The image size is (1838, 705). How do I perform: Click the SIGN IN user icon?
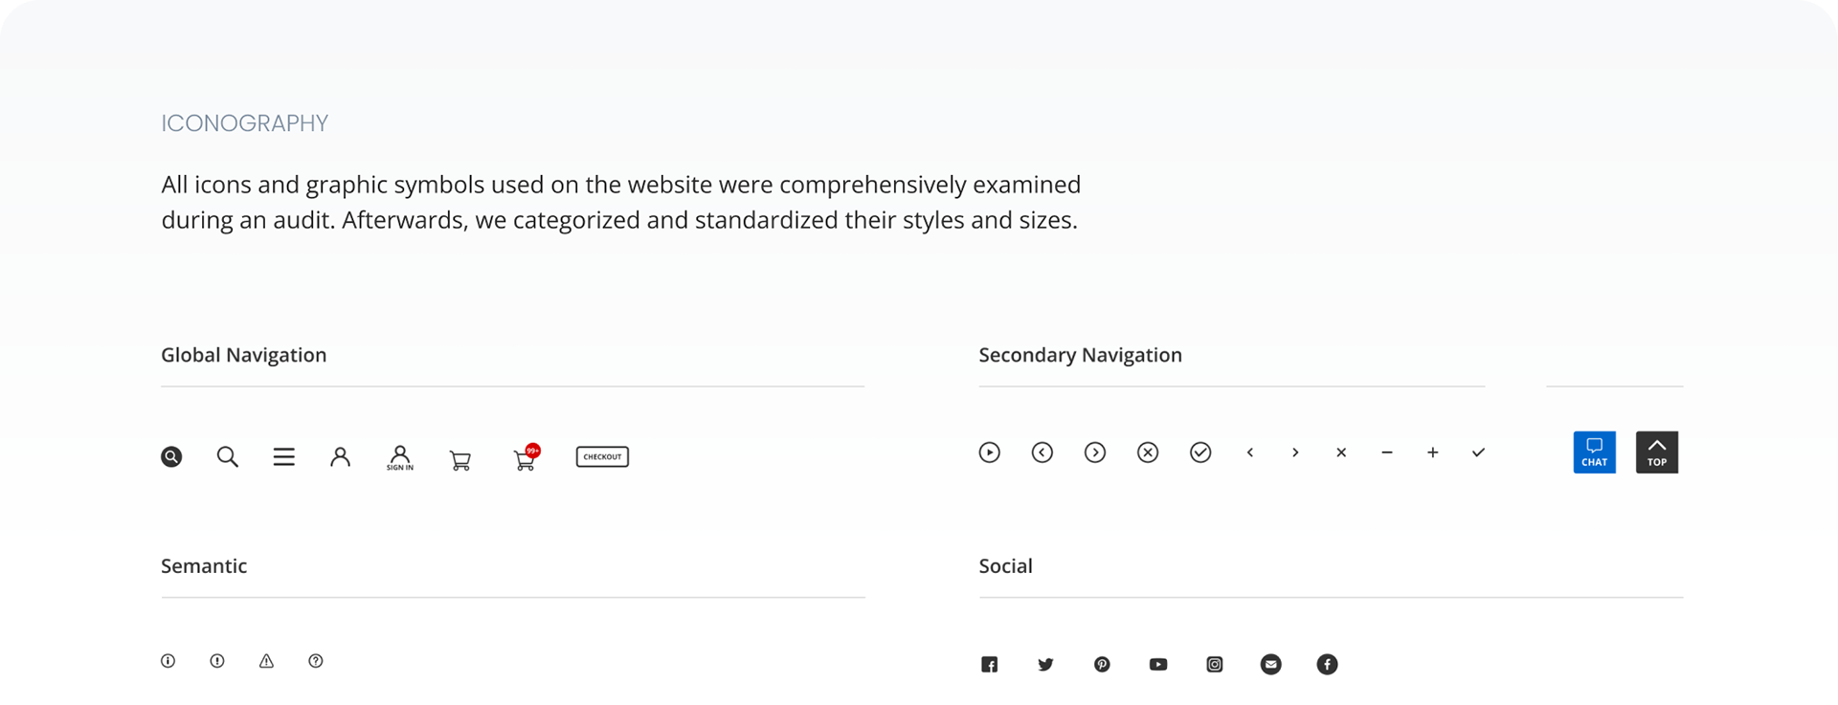coord(400,458)
